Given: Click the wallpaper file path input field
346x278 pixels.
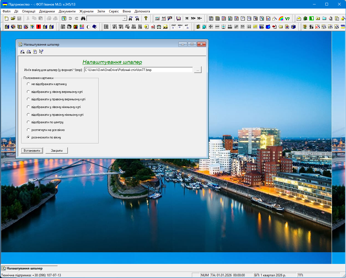Looking at the screenshot, I should (x=138, y=70).
